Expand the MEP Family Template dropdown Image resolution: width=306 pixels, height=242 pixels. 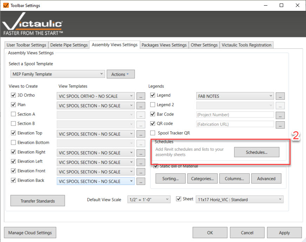click(58, 74)
